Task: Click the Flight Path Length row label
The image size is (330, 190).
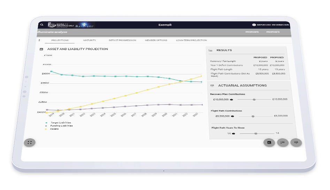Action: pos(221,69)
